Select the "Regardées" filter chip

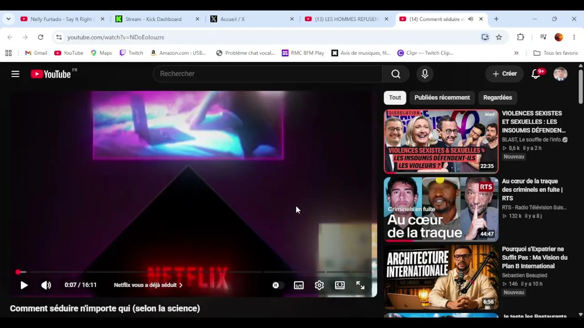point(498,97)
